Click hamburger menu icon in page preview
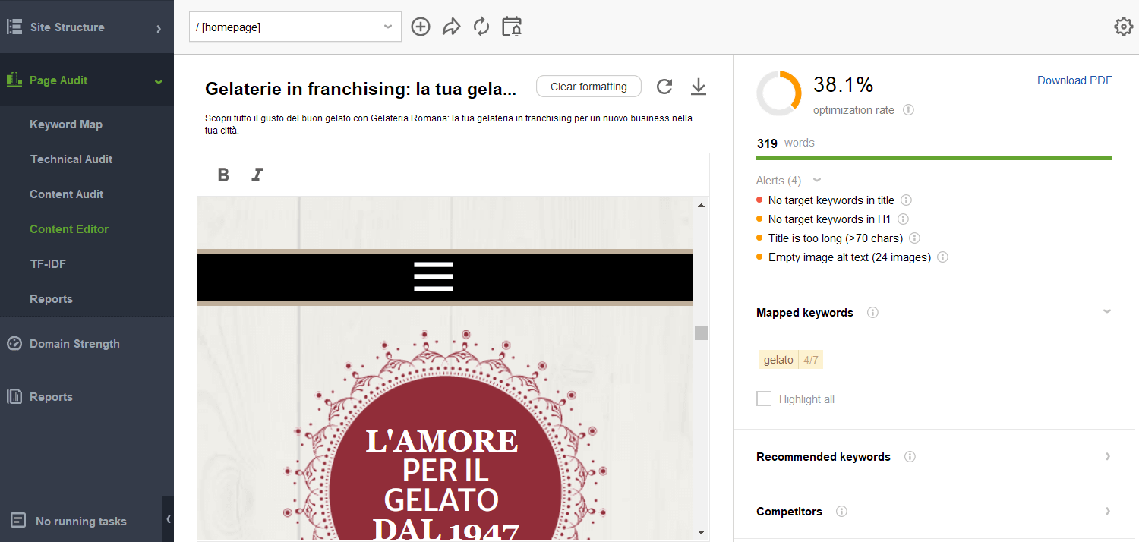This screenshot has width=1139, height=542. click(x=434, y=277)
